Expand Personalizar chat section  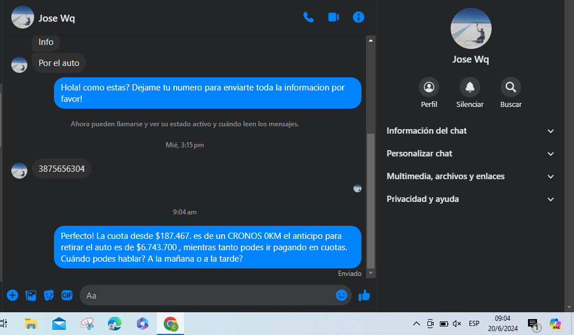(471, 154)
